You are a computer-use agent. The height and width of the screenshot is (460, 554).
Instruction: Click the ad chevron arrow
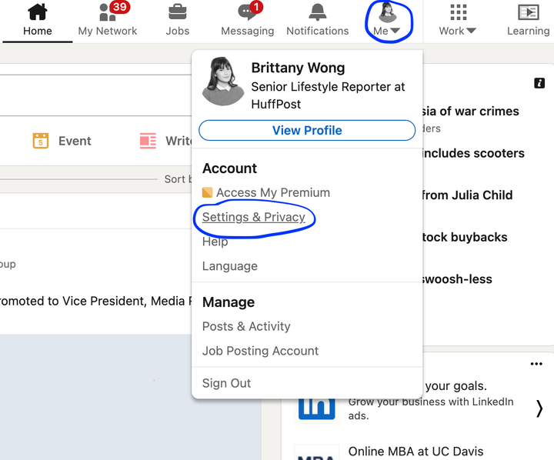point(539,408)
